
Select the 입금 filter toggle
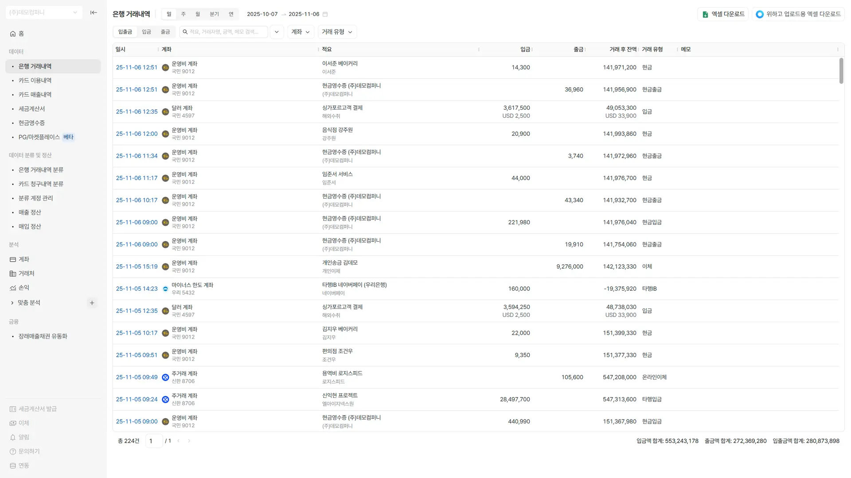[x=146, y=32]
